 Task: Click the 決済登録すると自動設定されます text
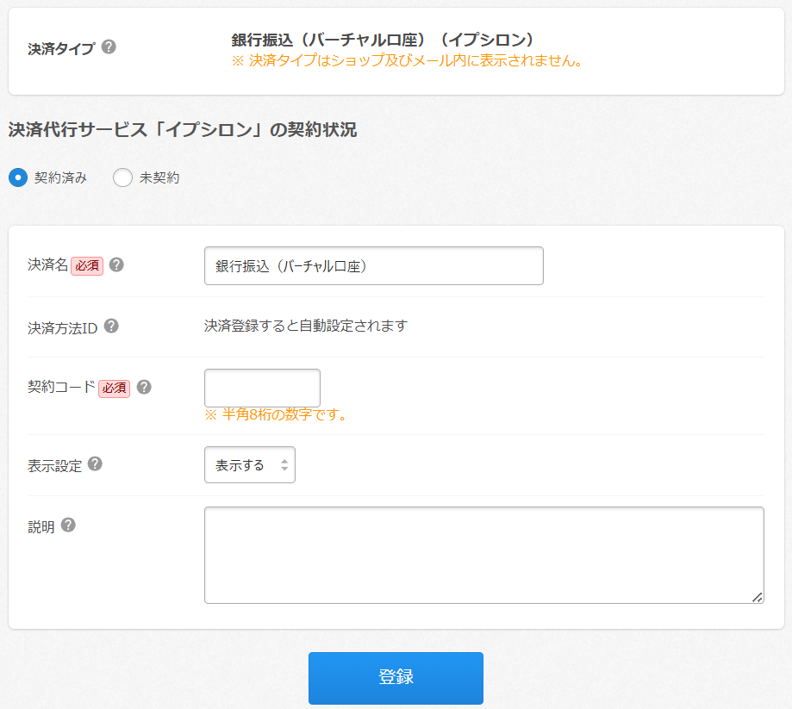305,326
